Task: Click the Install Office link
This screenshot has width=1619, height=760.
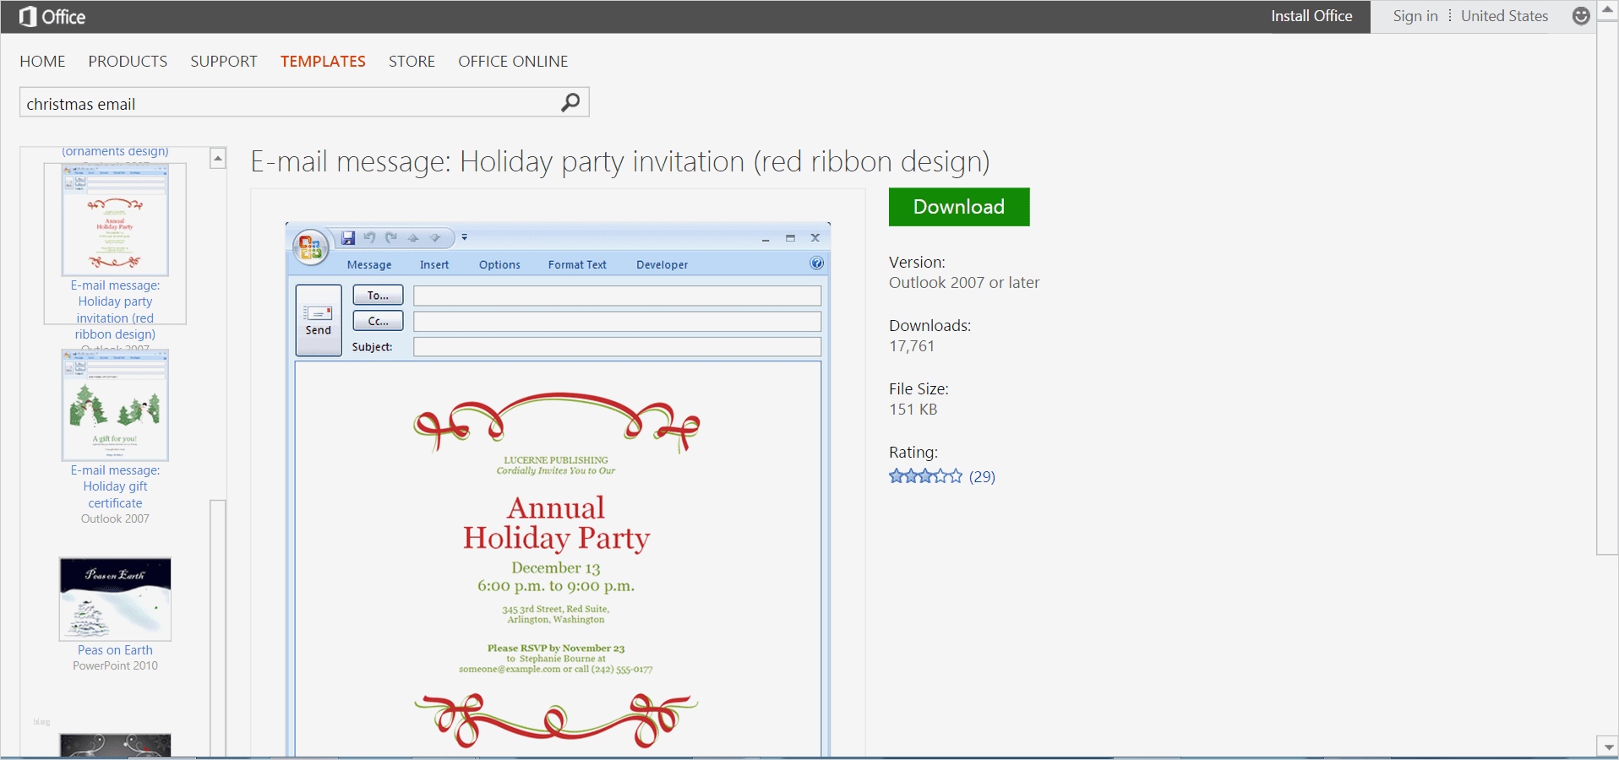Action: [1311, 16]
